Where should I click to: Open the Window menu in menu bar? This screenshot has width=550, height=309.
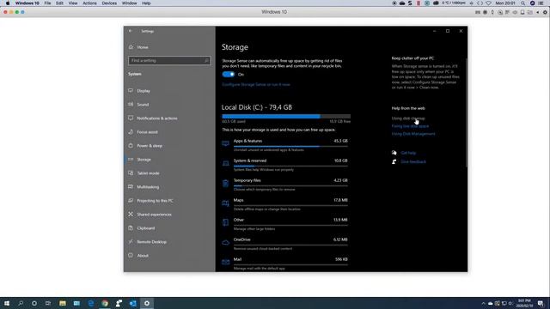tap(129, 3)
